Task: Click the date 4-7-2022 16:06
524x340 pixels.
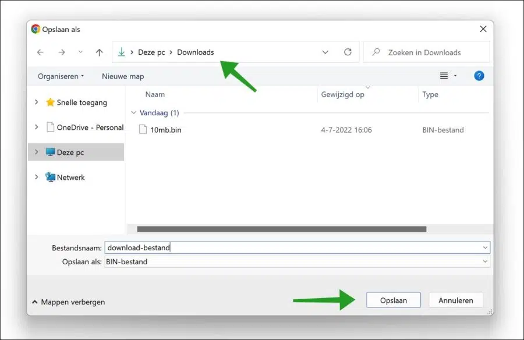Action: click(x=346, y=130)
